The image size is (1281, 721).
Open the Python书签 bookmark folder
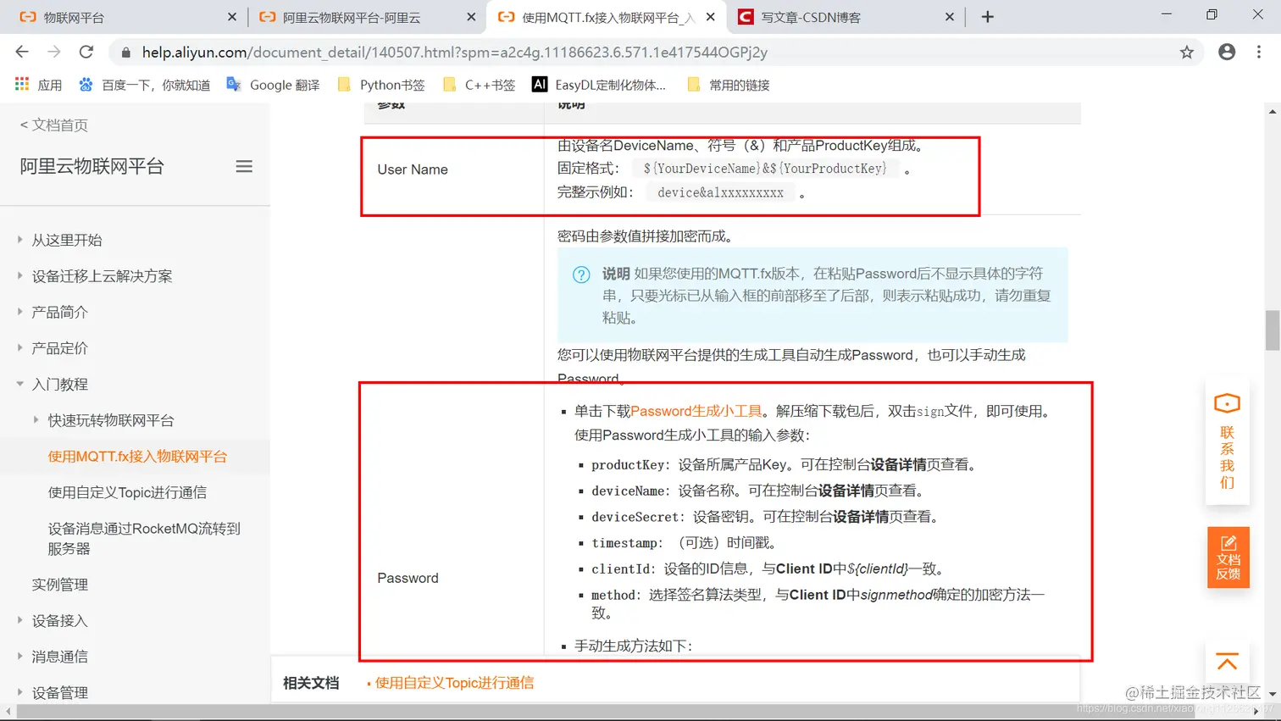[x=381, y=85]
